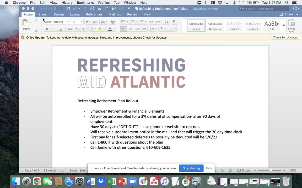This screenshot has width=302, height=188.
Task: Zoom in with plus button
Action: tap(284, 170)
